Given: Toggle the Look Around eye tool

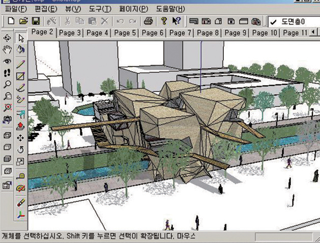Looking at the screenshot, I should tap(7, 62).
